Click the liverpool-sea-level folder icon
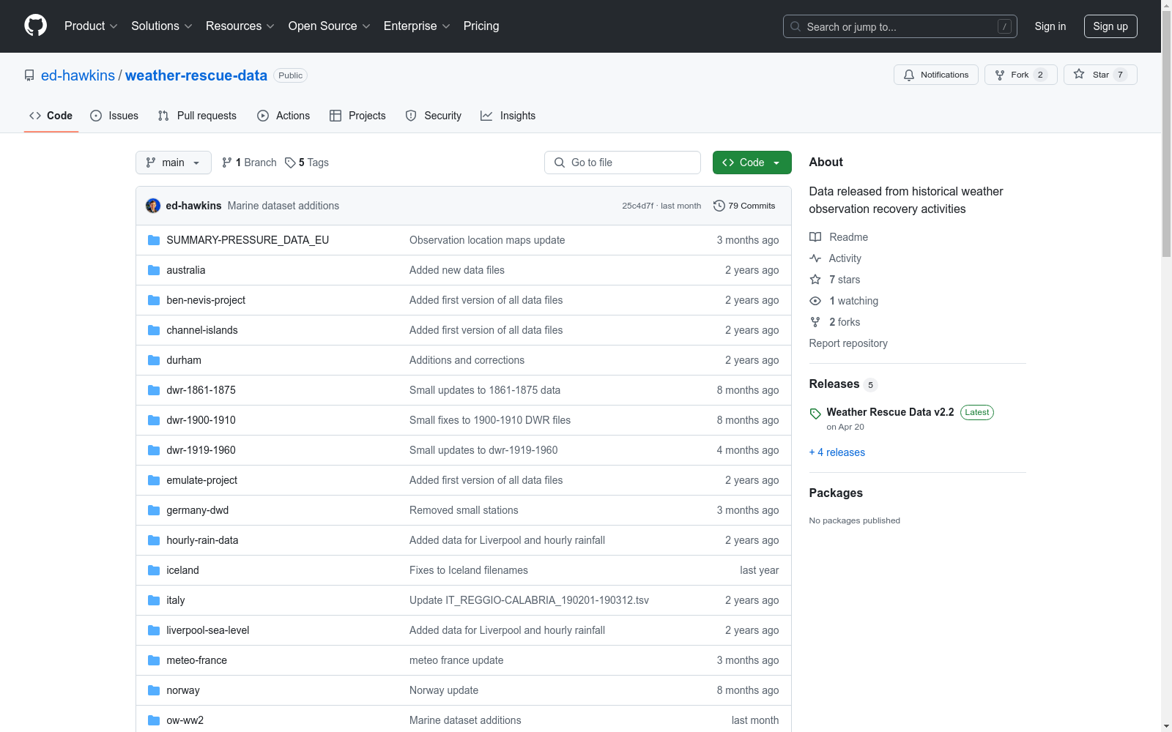1172x732 pixels. (154, 630)
